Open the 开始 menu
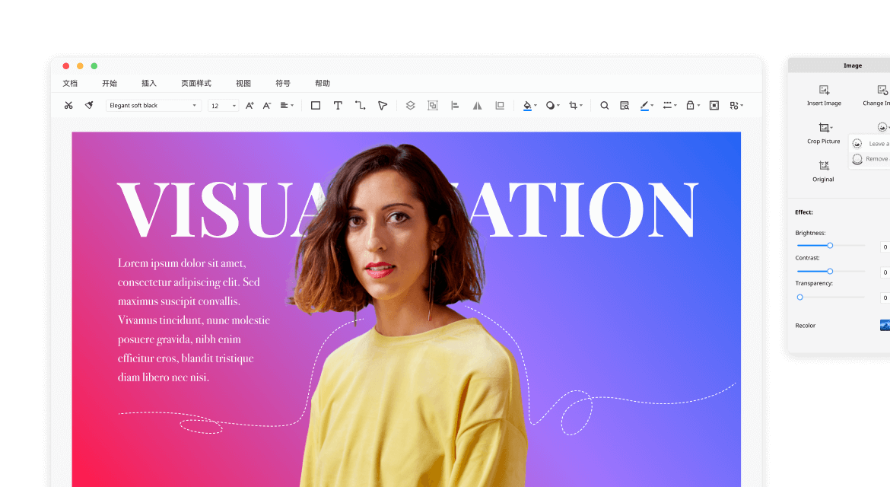 click(110, 84)
